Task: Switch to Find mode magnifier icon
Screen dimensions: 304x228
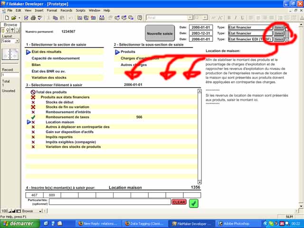Action: click(8, 31)
